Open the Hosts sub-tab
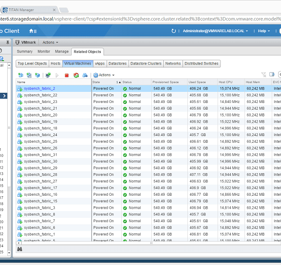The image size is (281, 265). pyautogui.click(x=56, y=63)
